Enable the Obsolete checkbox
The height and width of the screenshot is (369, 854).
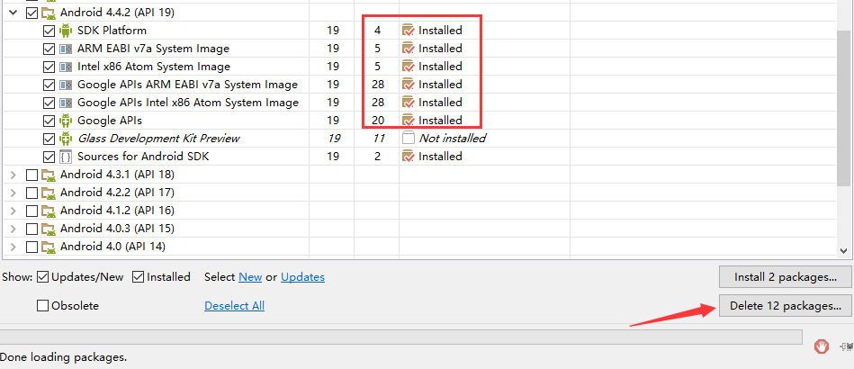point(43,306)
